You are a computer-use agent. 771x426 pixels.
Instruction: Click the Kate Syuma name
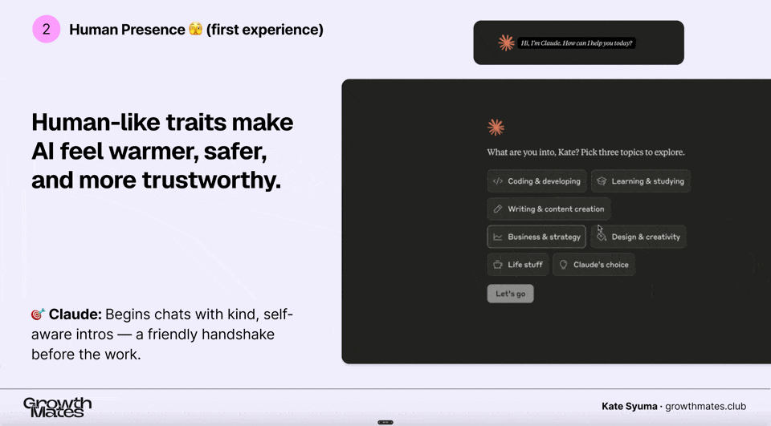click(630, 407)
